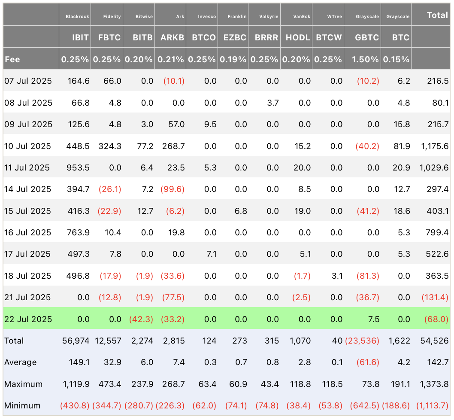Image resolution: width=454 pixels, height=420 pixels.
Task: Select the 1.50% GBTC fee
Action: (365, 59)
